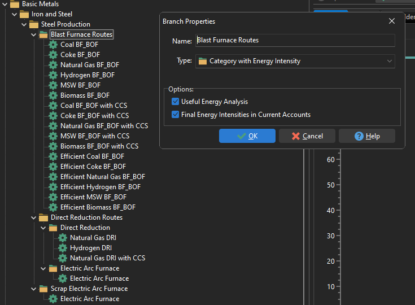415x305 pixels.
Task: Collapse the Scrap Electric Arc Furnace branch
Action: coord(34,289)
